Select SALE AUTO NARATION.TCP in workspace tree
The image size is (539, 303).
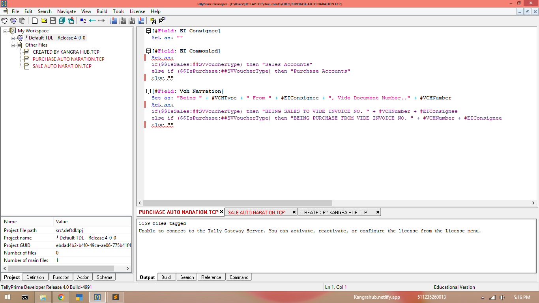[x=62, y=66]
